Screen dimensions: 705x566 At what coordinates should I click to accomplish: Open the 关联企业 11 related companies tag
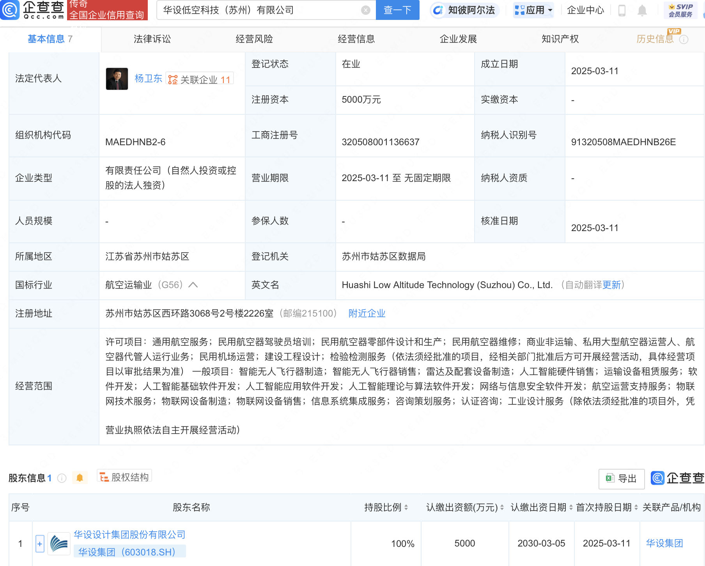200,79
